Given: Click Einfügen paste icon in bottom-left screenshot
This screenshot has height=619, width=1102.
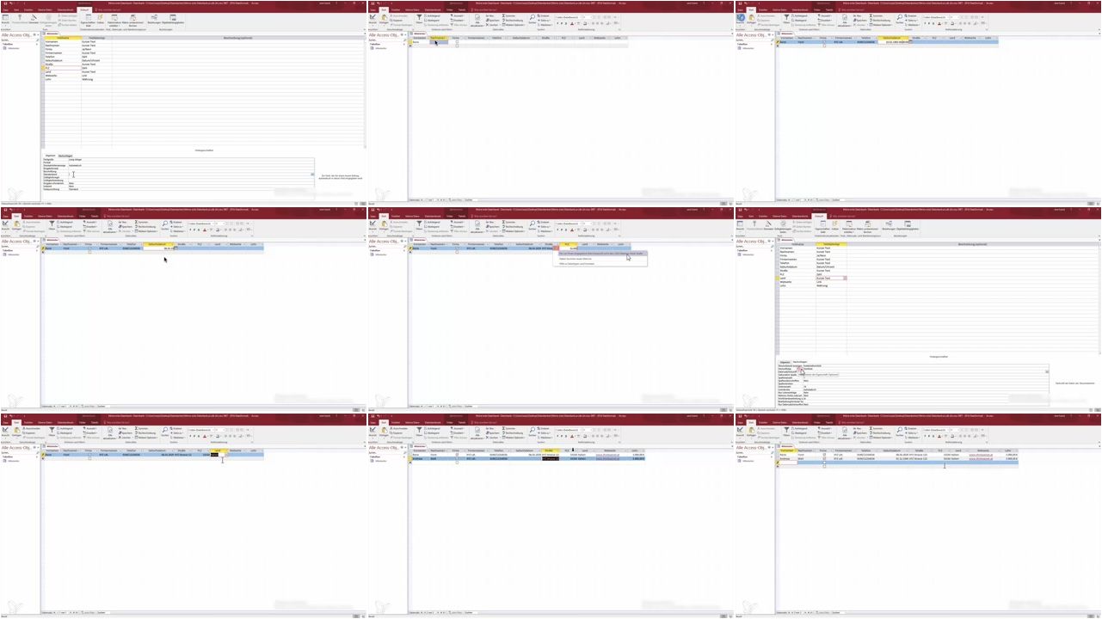Looking at the screenshot, I should click(17, 432).
